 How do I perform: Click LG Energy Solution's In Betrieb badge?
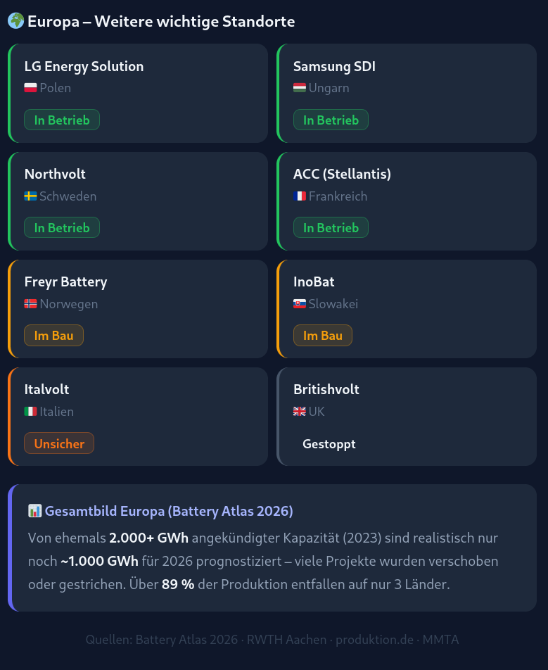(62, 120)
